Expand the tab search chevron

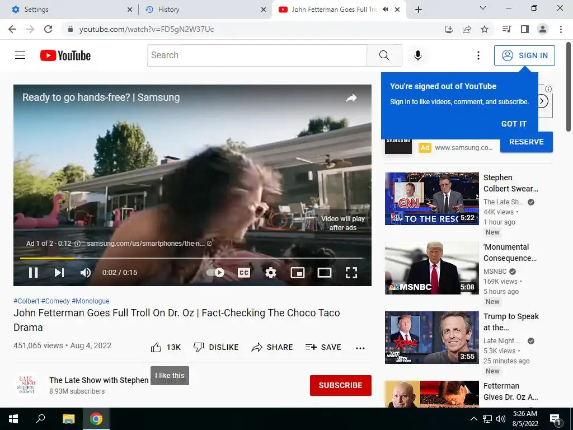point(483,8)
